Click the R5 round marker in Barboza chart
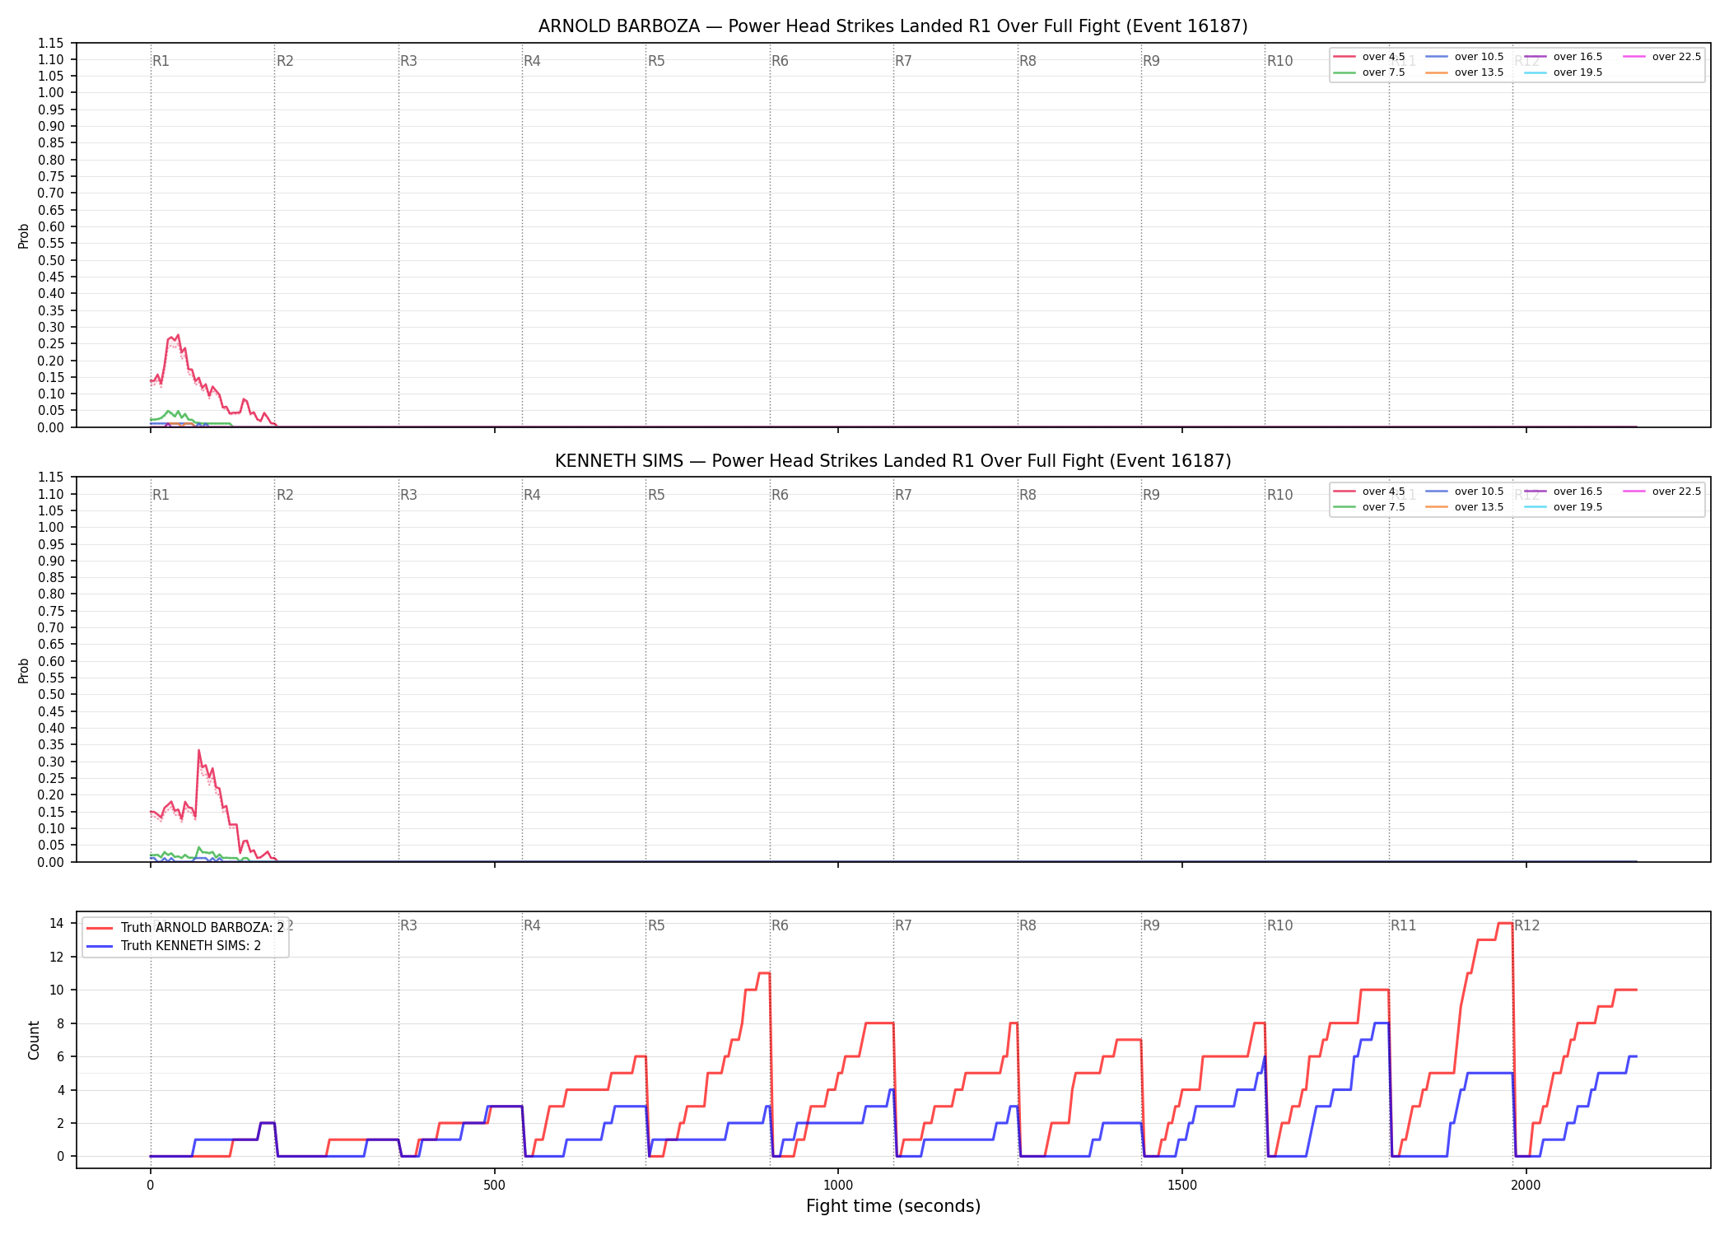Viewport: 1729px width, 1235px height. click(656, 61)
